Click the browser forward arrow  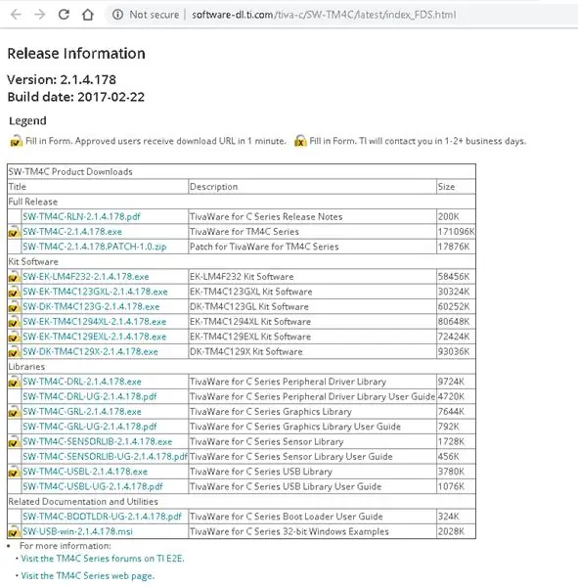(x=40, y=15)
